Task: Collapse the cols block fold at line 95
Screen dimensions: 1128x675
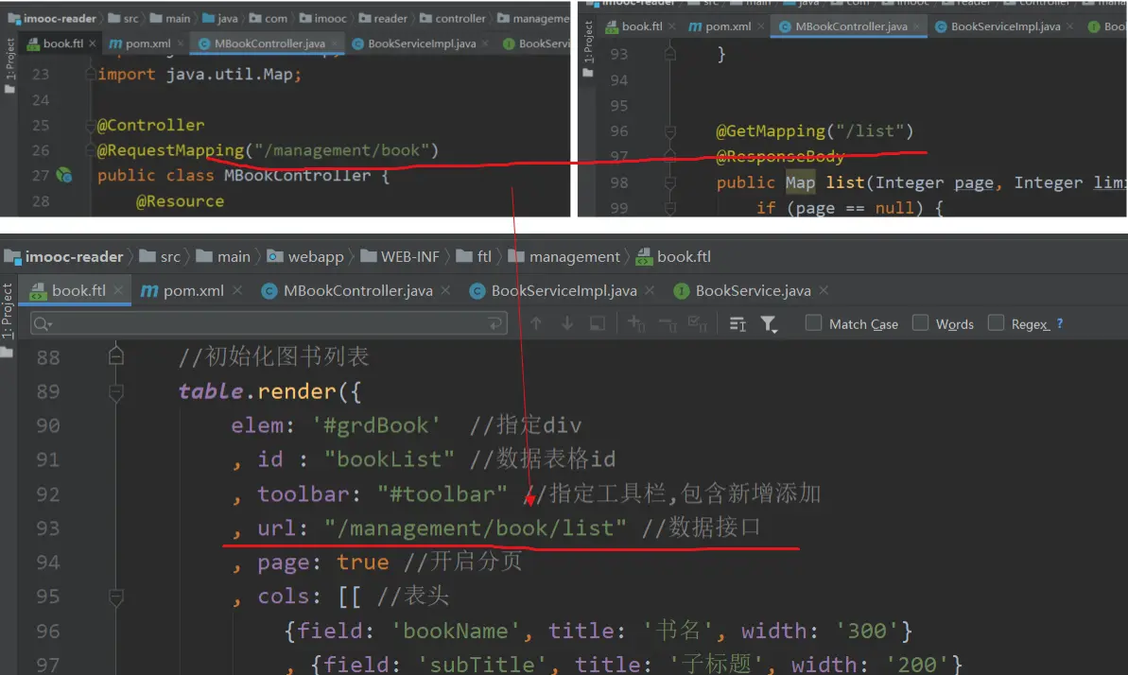Action: (116, 597)
